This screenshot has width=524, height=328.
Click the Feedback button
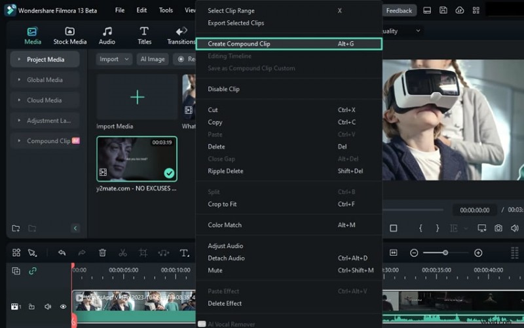[x=398, y=10]
